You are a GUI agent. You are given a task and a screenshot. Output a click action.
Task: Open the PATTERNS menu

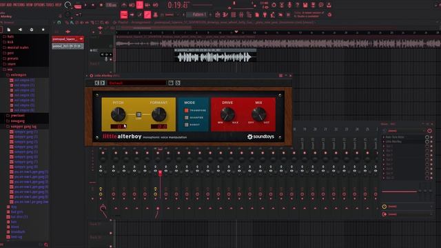pyautogui.click(x=19, y=5)
